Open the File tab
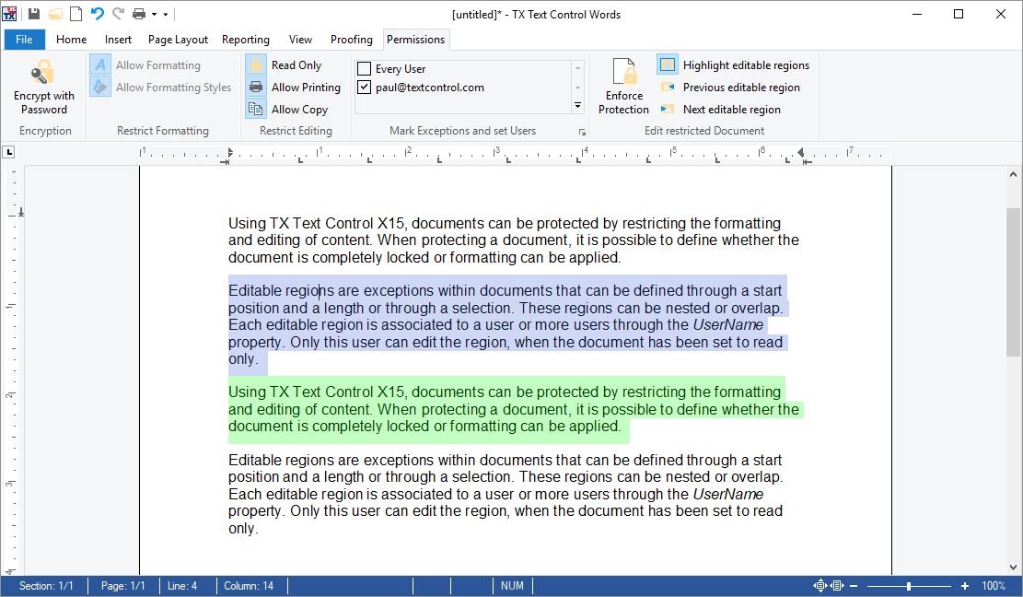 pos(24,39)
